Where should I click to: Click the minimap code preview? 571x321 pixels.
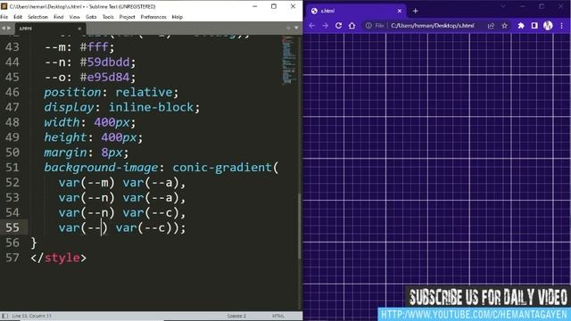tap(289, 60)
